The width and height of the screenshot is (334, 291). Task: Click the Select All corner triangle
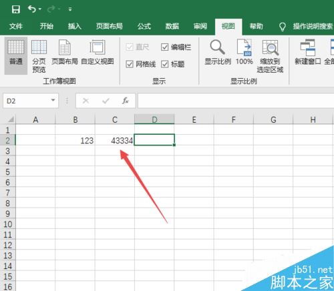(x=11, y=120)
